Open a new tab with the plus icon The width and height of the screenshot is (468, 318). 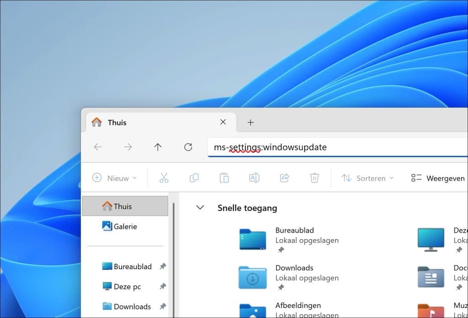coord(250,122)
